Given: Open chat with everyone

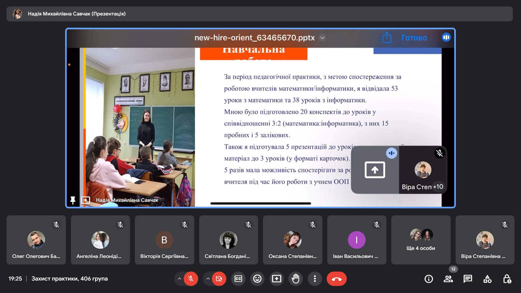Looking at the screenshot, I should (x=468, y=279).
